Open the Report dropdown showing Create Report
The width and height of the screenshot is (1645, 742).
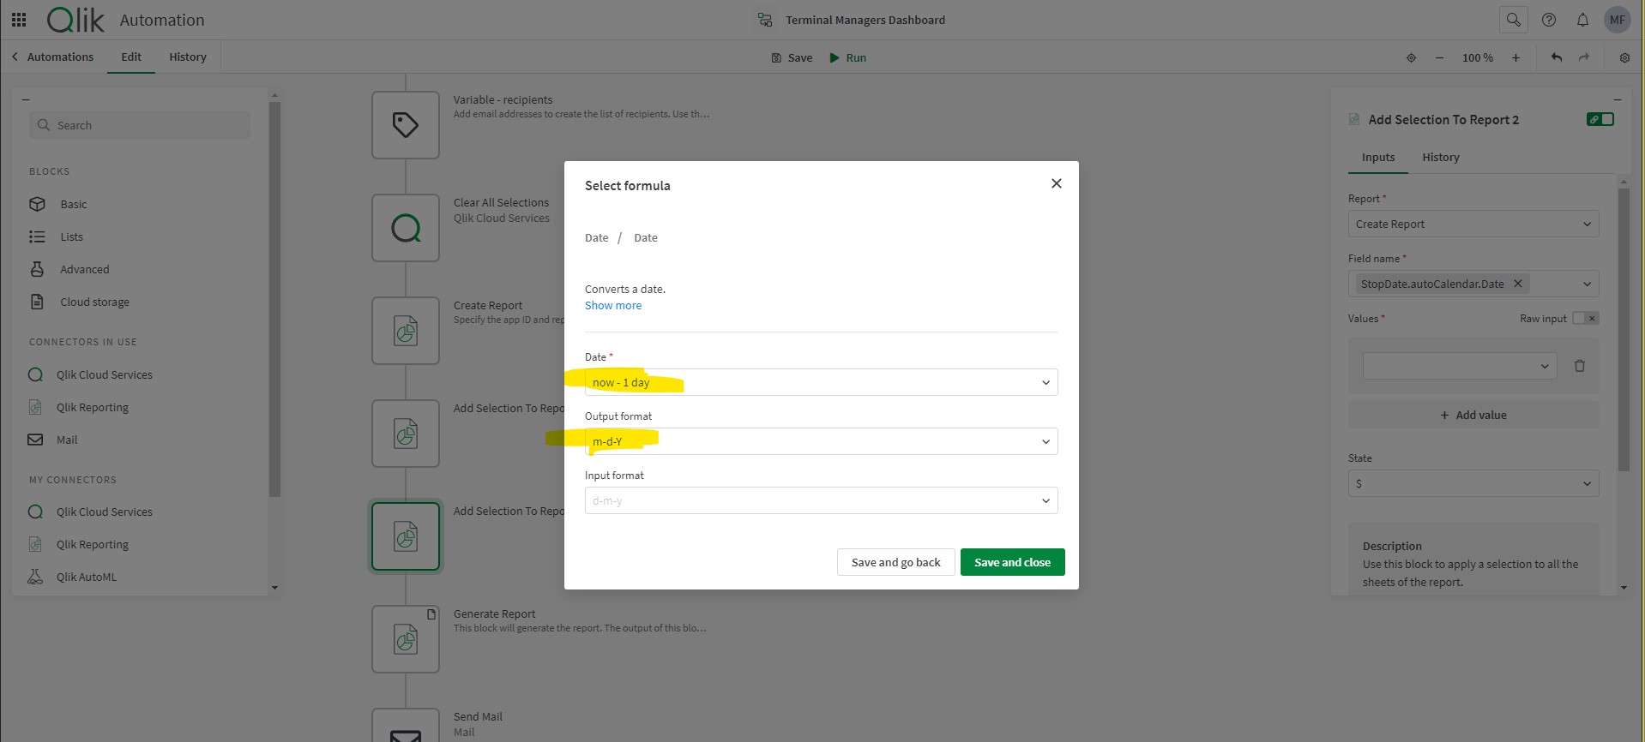tap(1473, 224)
